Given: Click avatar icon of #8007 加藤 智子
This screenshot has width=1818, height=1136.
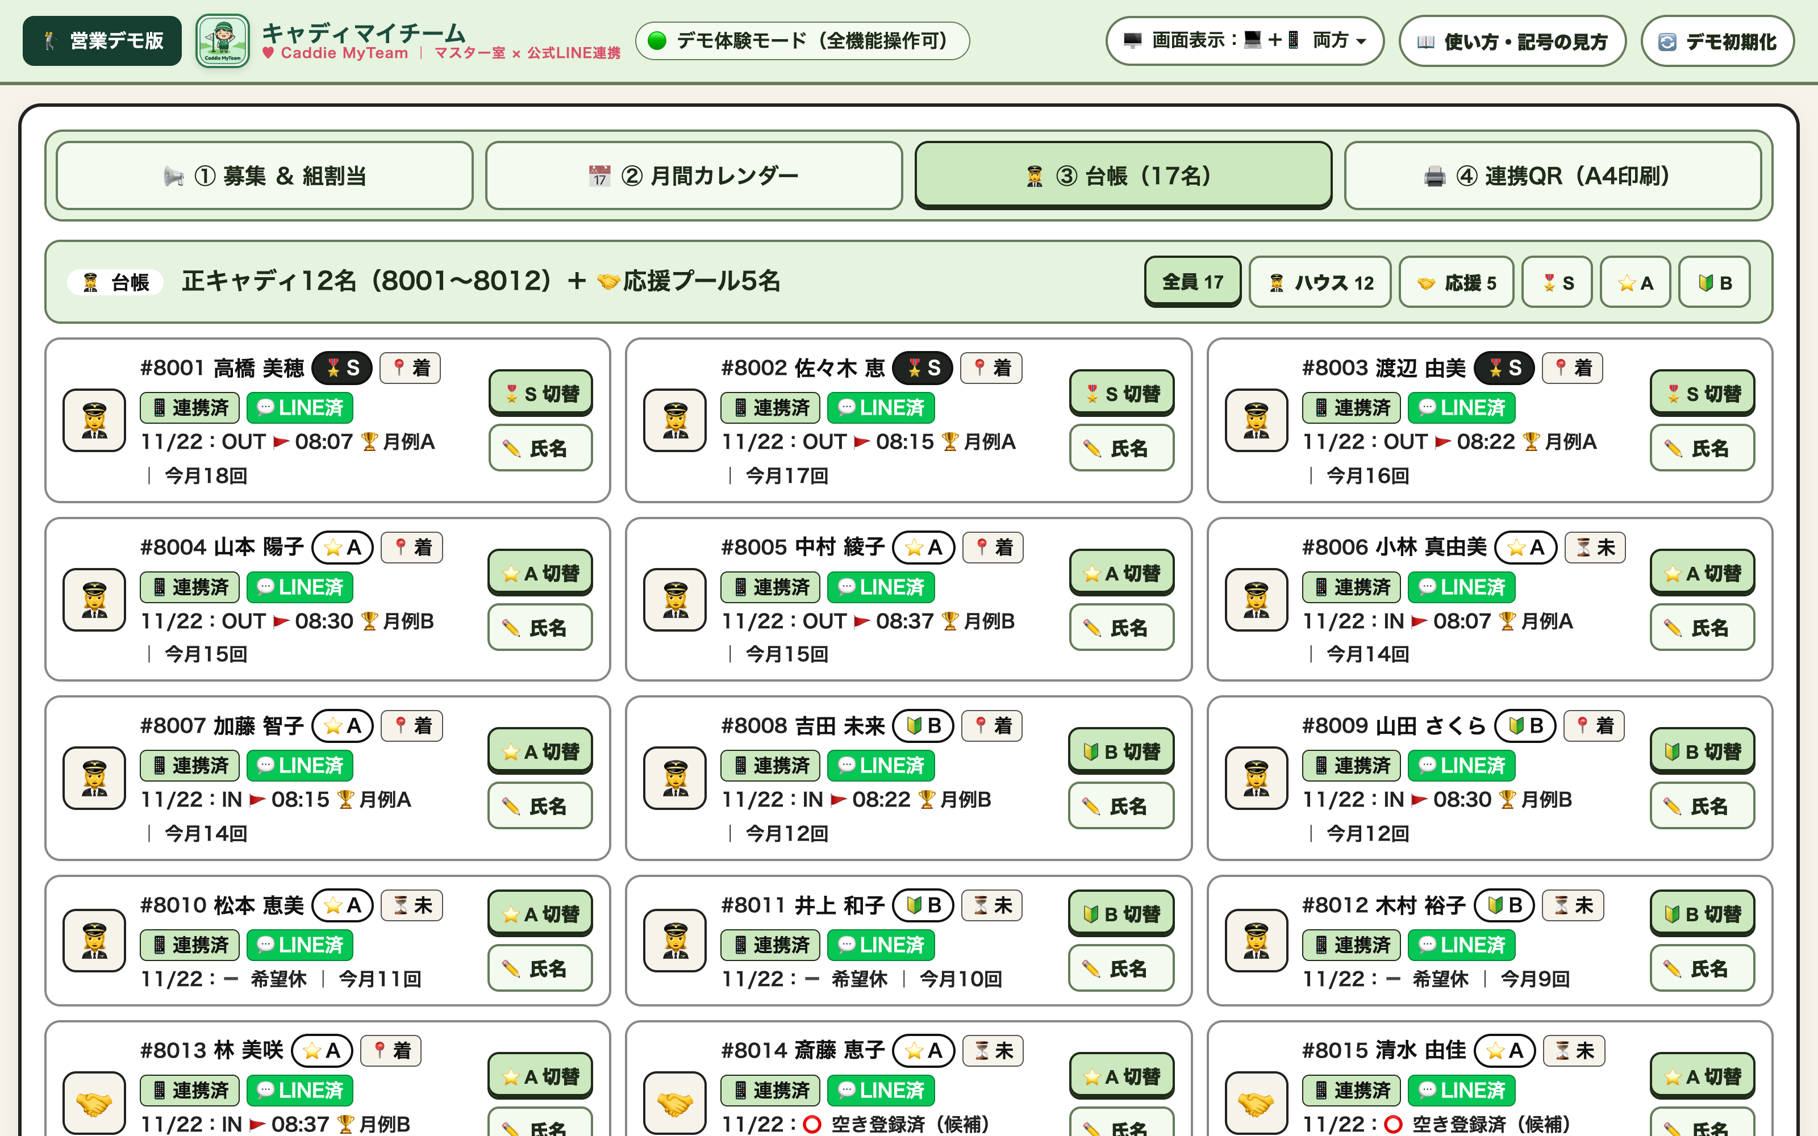Looking at the screenshot, I should (x=95, y=778).
